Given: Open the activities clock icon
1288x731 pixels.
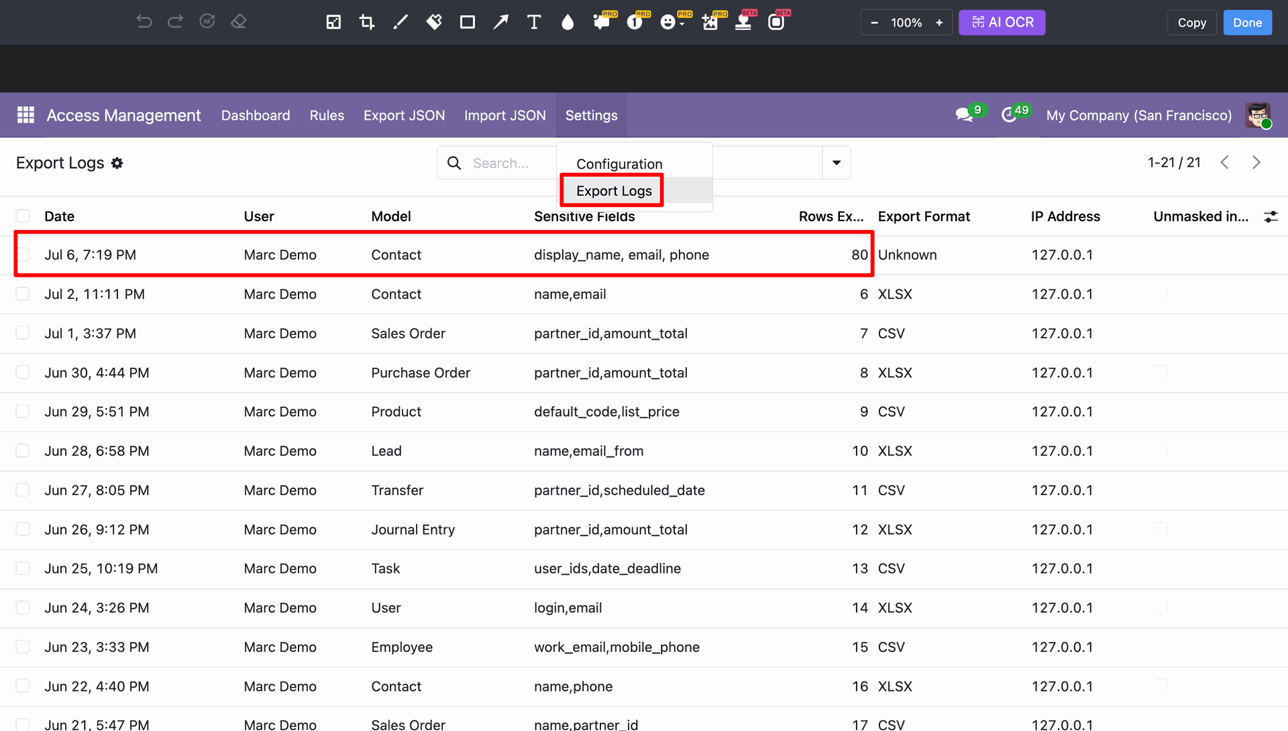Looking at the screenshot, I should tap(1009, 115).
